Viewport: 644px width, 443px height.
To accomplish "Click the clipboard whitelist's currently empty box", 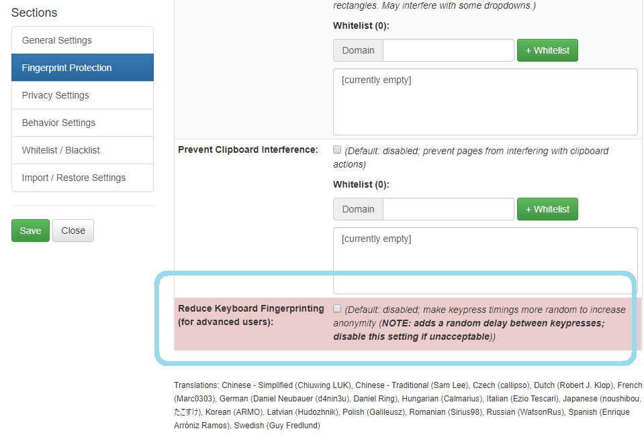I will click(x=485, y=261).
